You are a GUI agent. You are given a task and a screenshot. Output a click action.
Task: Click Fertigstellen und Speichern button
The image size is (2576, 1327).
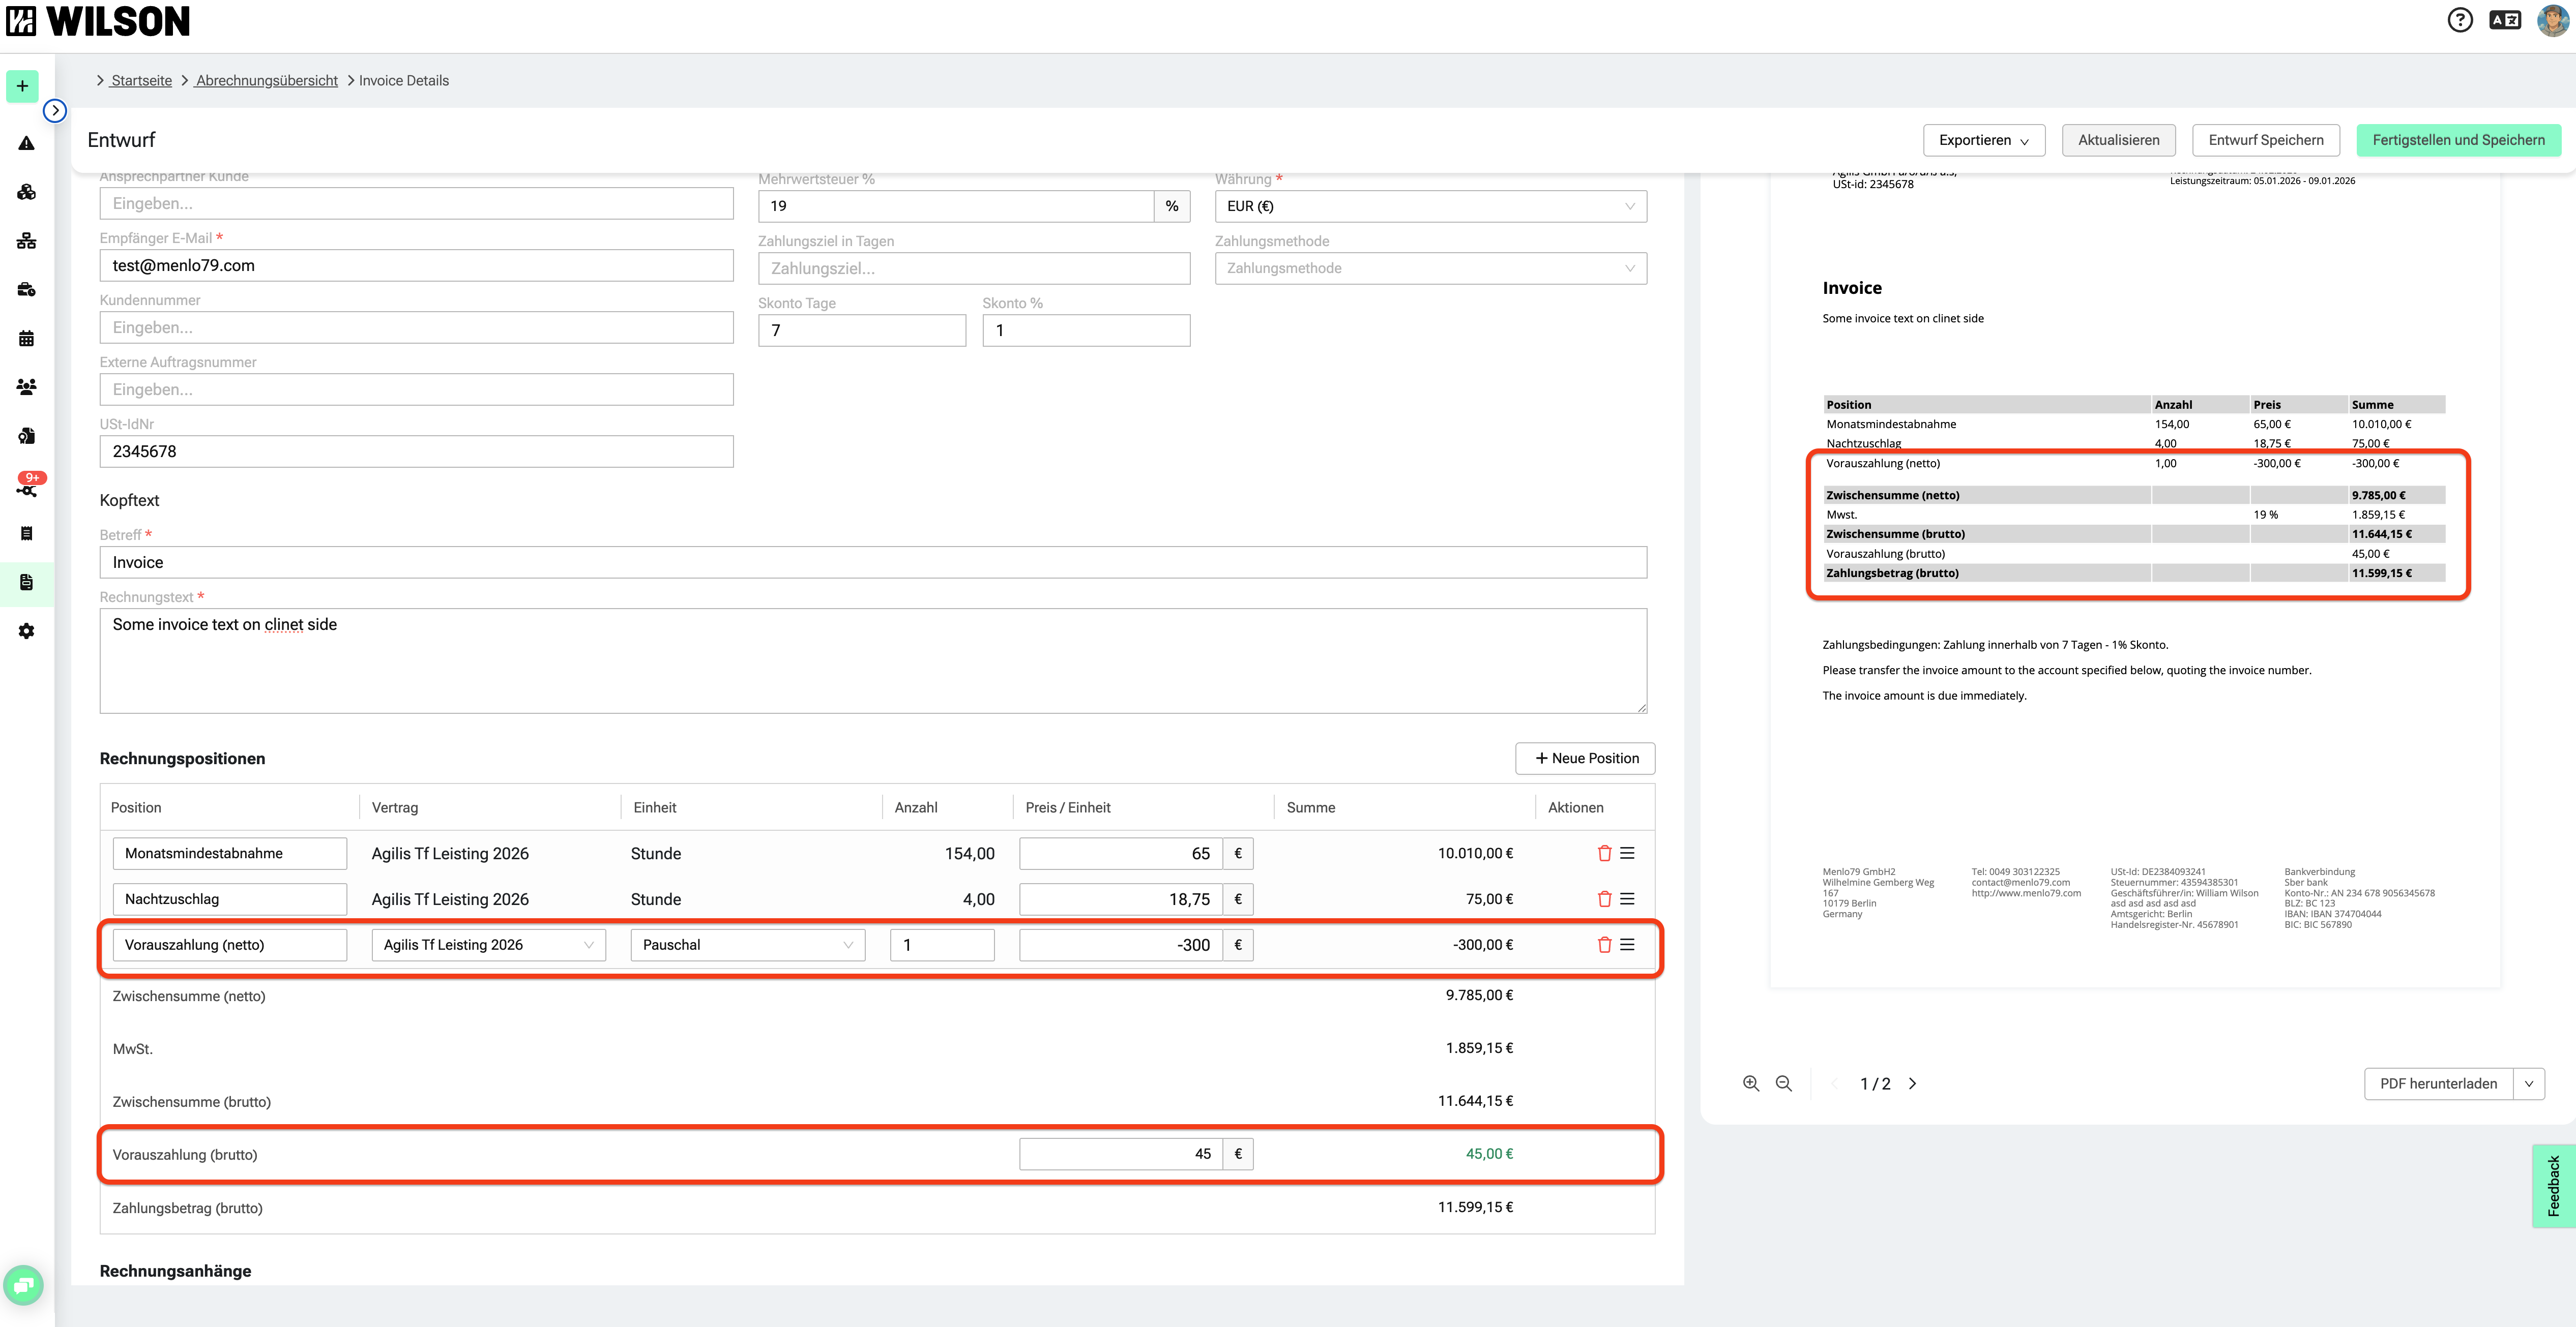[2458, 140]
